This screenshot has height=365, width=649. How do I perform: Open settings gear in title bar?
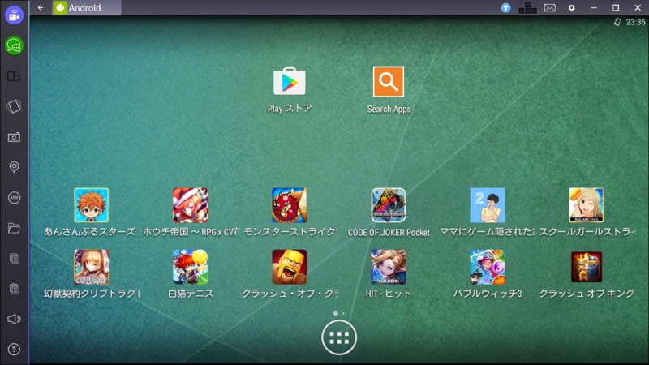572,7
